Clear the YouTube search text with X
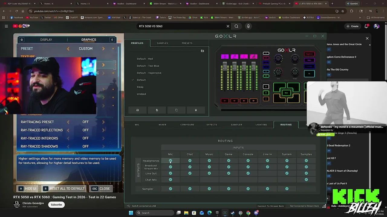The width and height of the screenshot is (387, 217). tap(228, 26)
